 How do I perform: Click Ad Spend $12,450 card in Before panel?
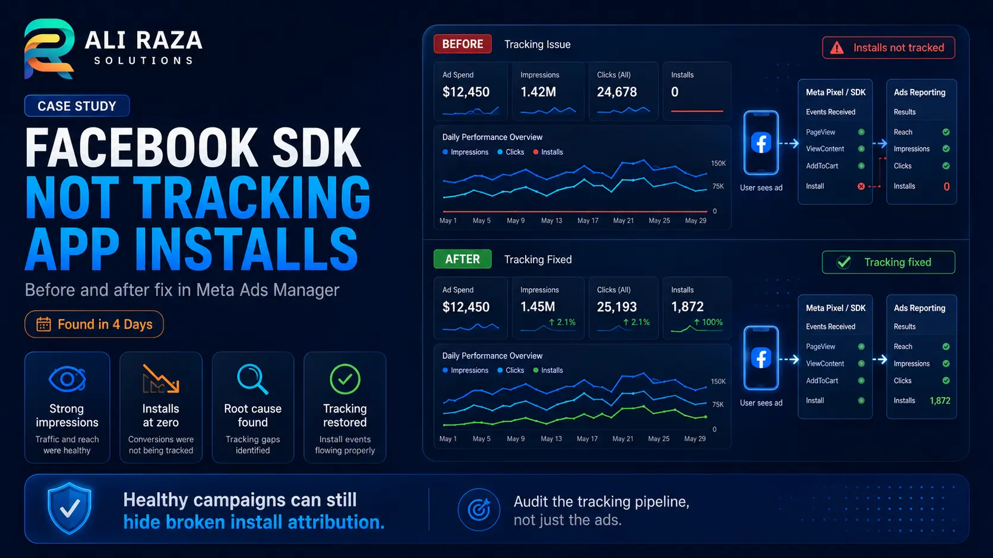tap(470, 91)
